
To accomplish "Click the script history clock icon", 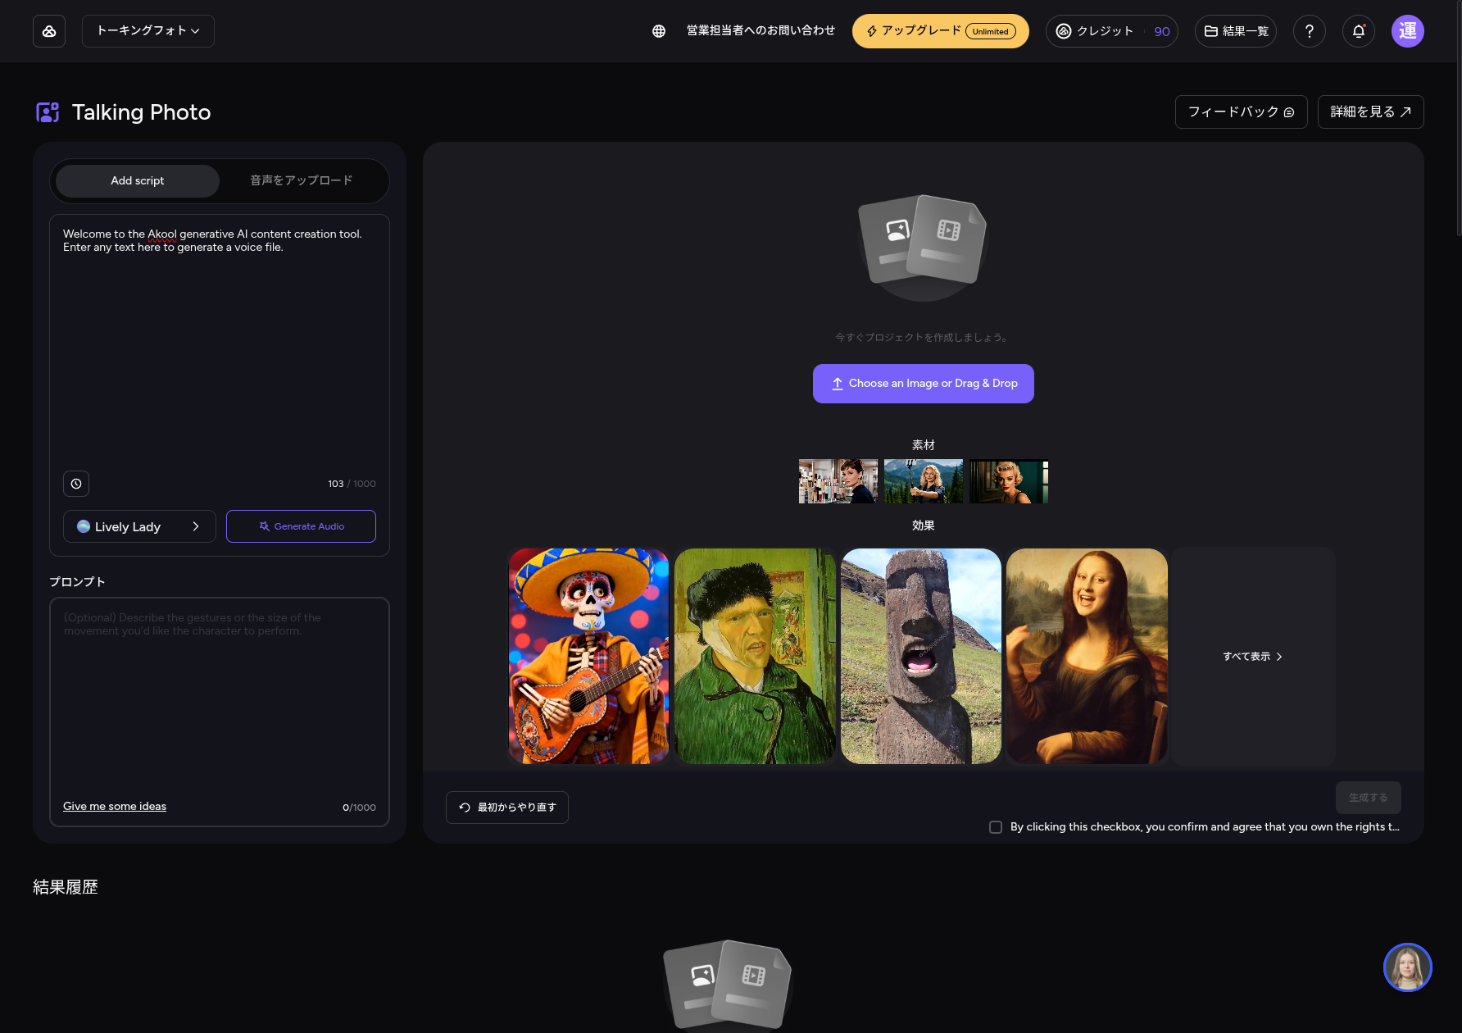I will [76, 484].
